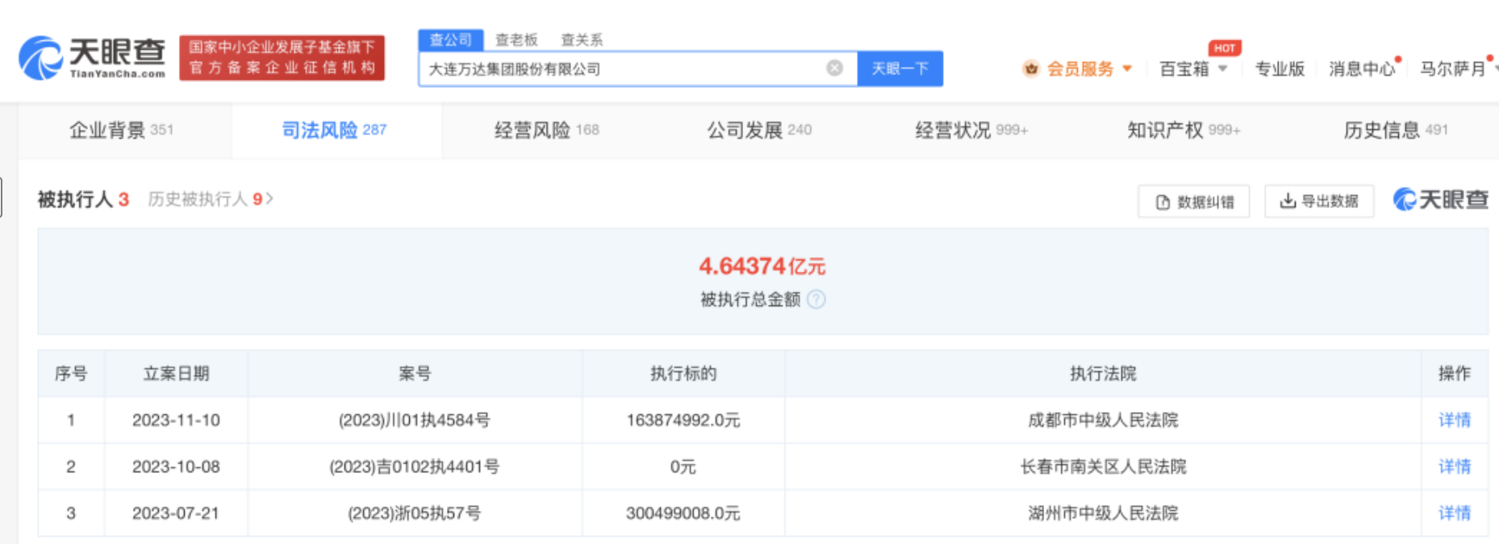Click the 湖州市中级人民法院 court cell
Image resolution: width=1499 pixels, height=544 pixels.
[x=1103, y=513]
